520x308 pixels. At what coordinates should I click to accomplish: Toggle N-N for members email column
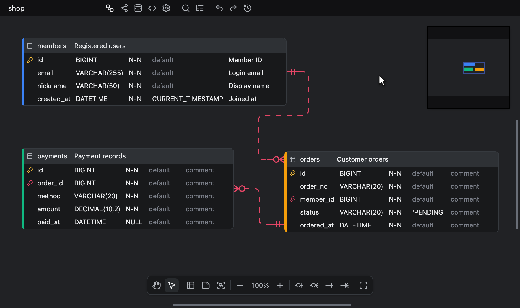(135, 73)
